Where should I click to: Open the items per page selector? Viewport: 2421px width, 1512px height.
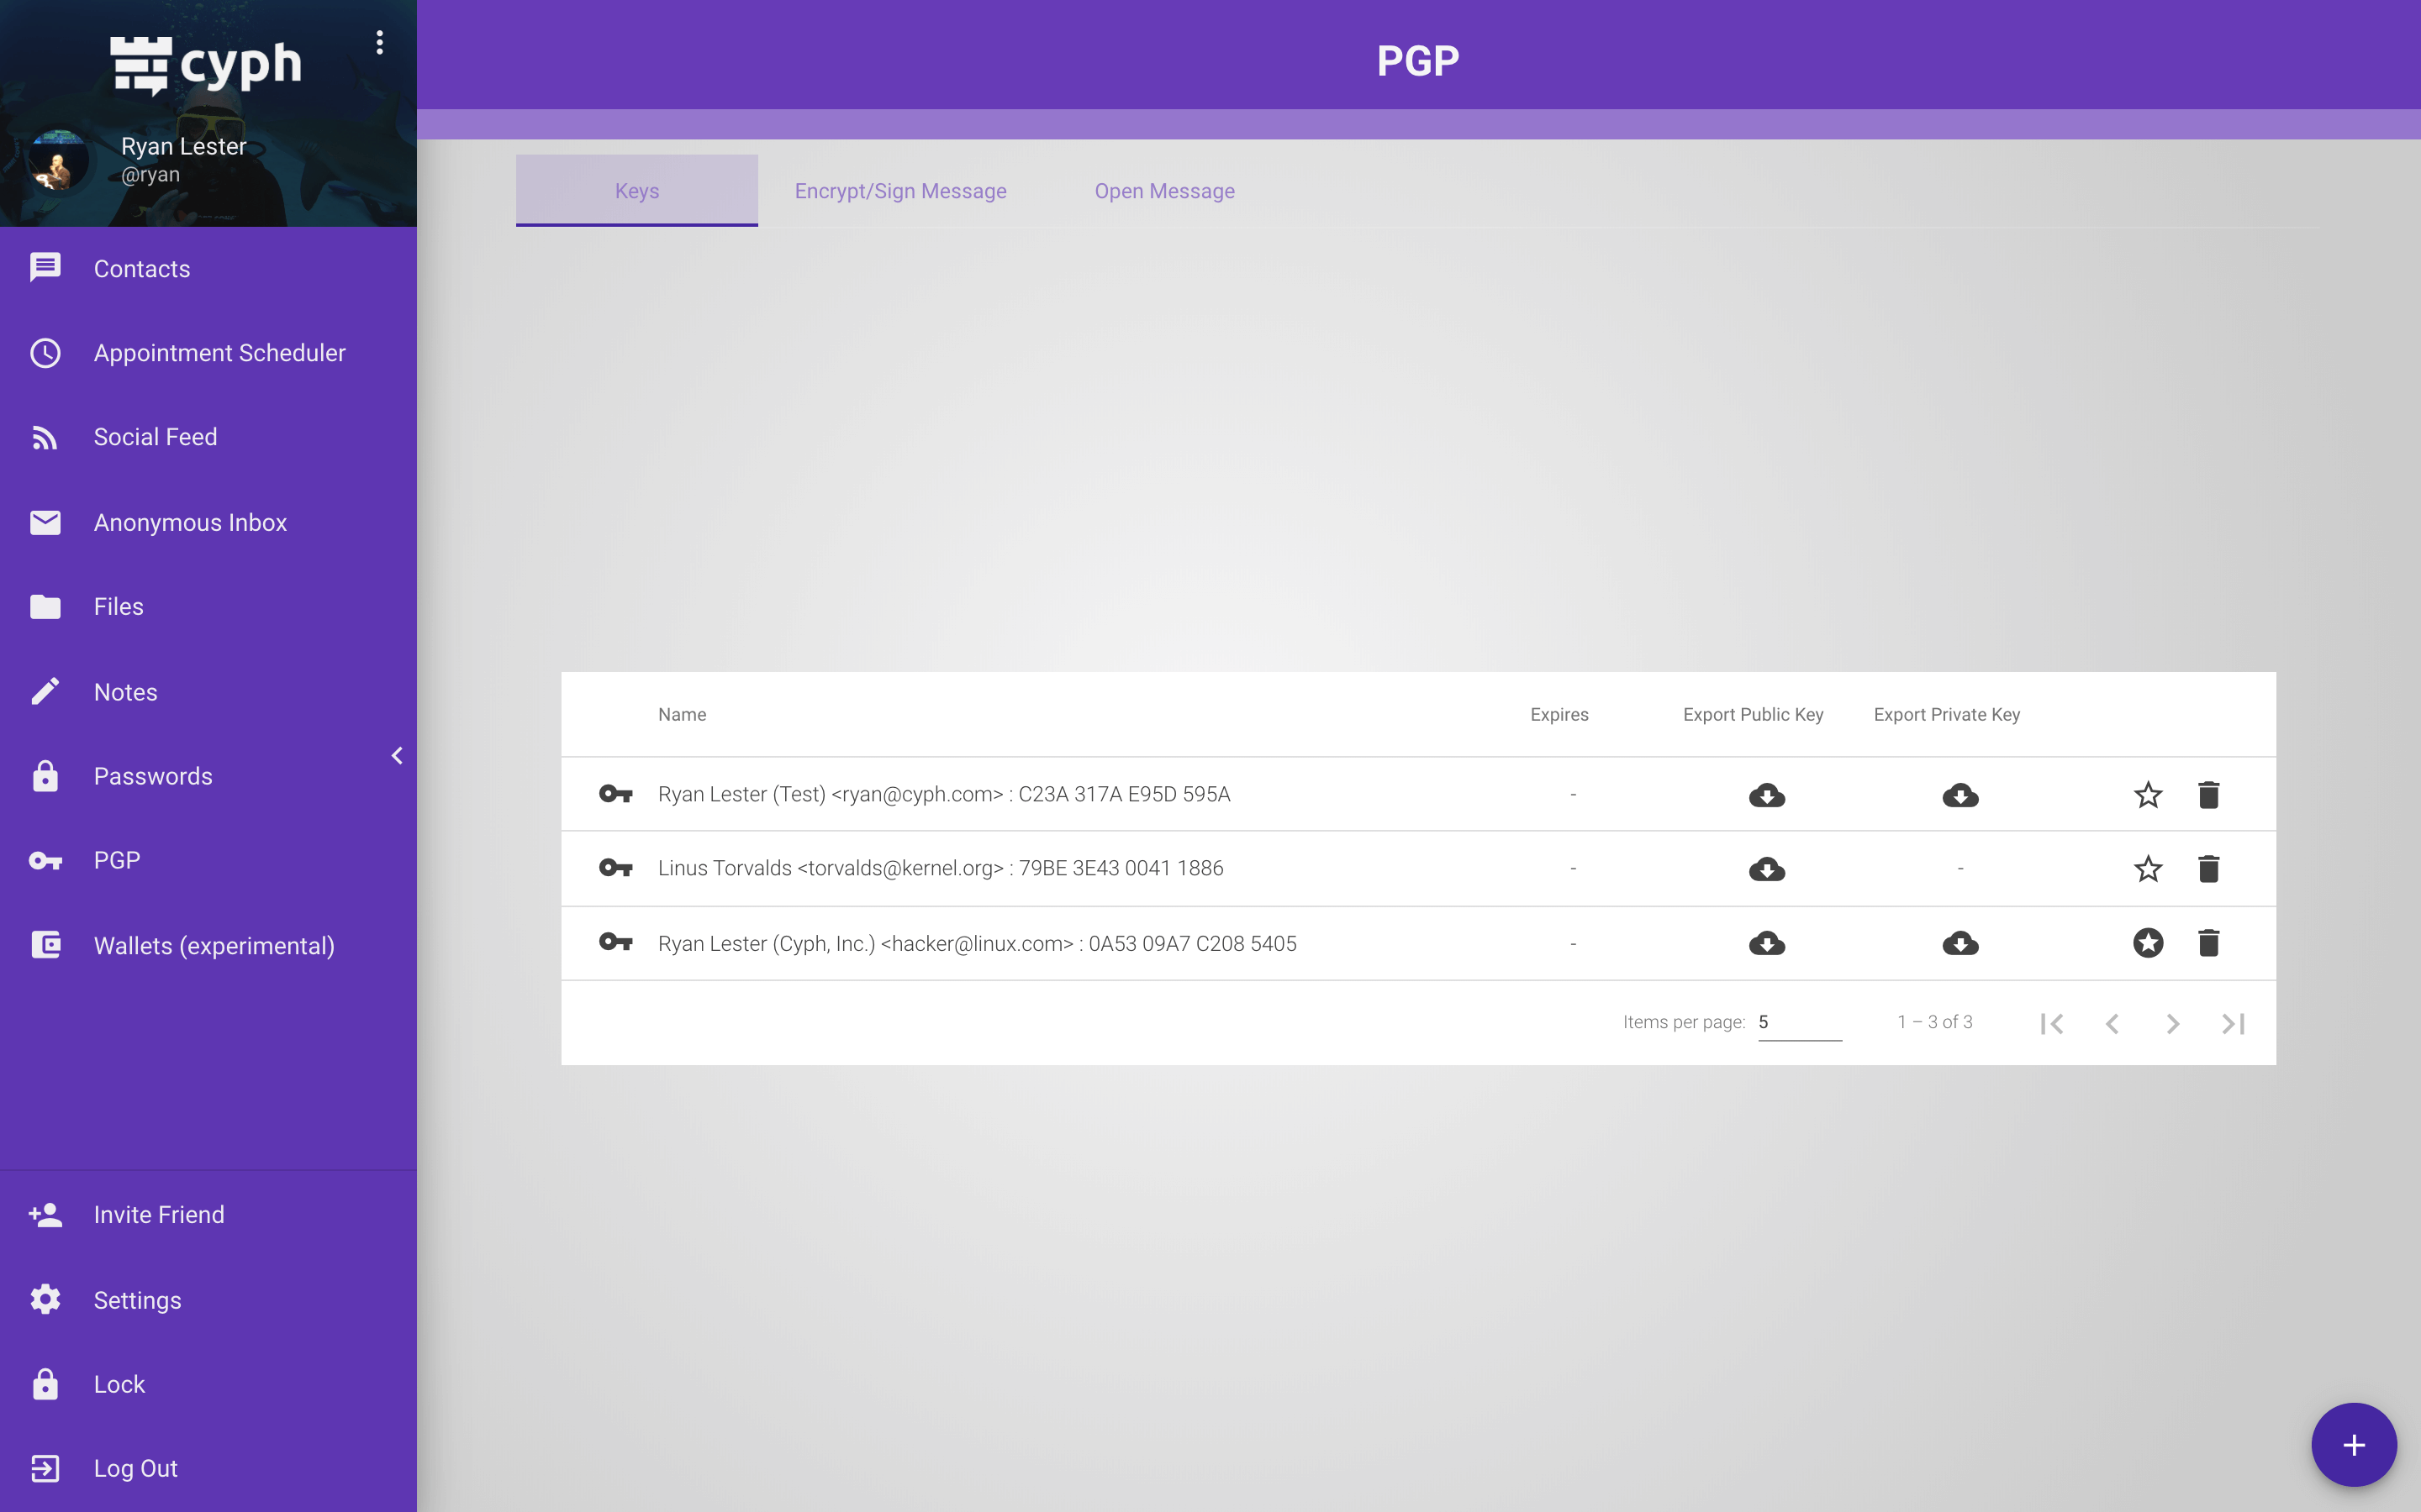click(1799, 1021)
